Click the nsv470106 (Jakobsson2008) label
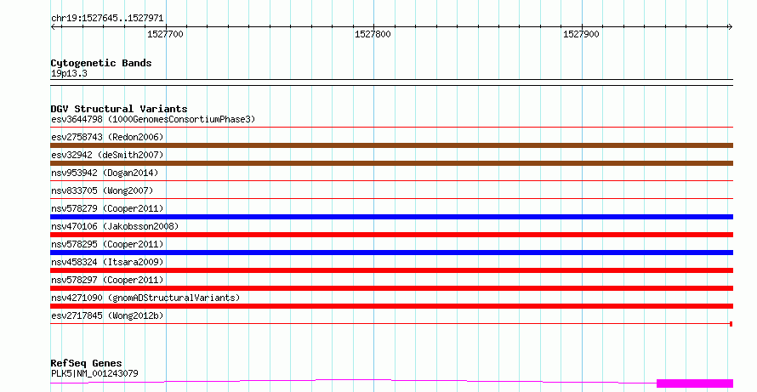Screen dimensions: 757x392 115,226
